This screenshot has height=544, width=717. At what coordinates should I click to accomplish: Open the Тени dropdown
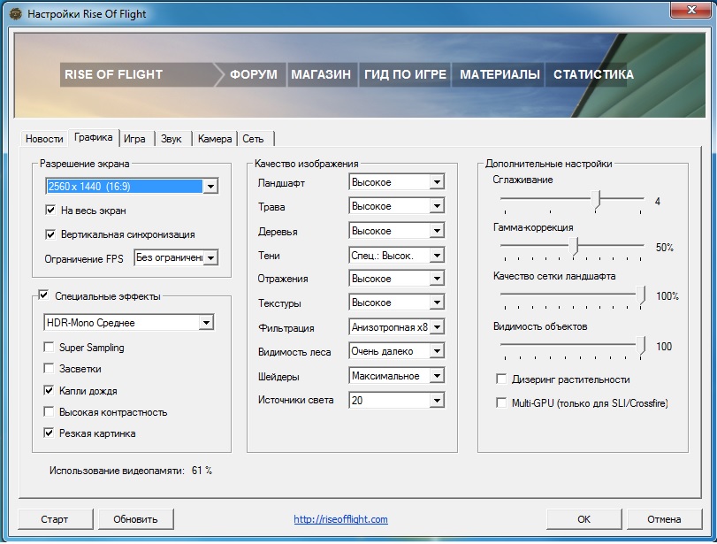pyautogui.click(x=437, y=256)
